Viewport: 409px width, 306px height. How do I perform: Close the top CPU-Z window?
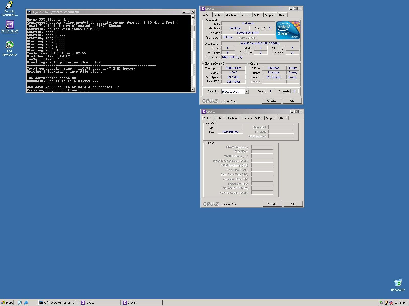pos(300,9)
